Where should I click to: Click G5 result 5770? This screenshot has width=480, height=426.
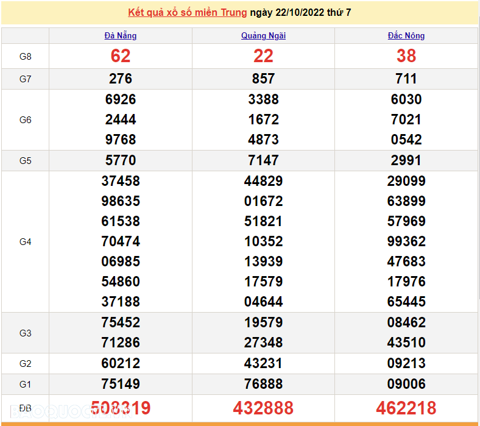[121, 160]
